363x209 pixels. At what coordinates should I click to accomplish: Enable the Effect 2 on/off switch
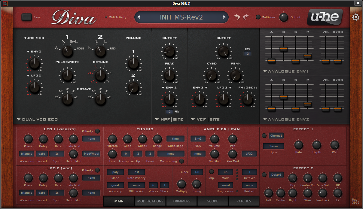point(264,175)
